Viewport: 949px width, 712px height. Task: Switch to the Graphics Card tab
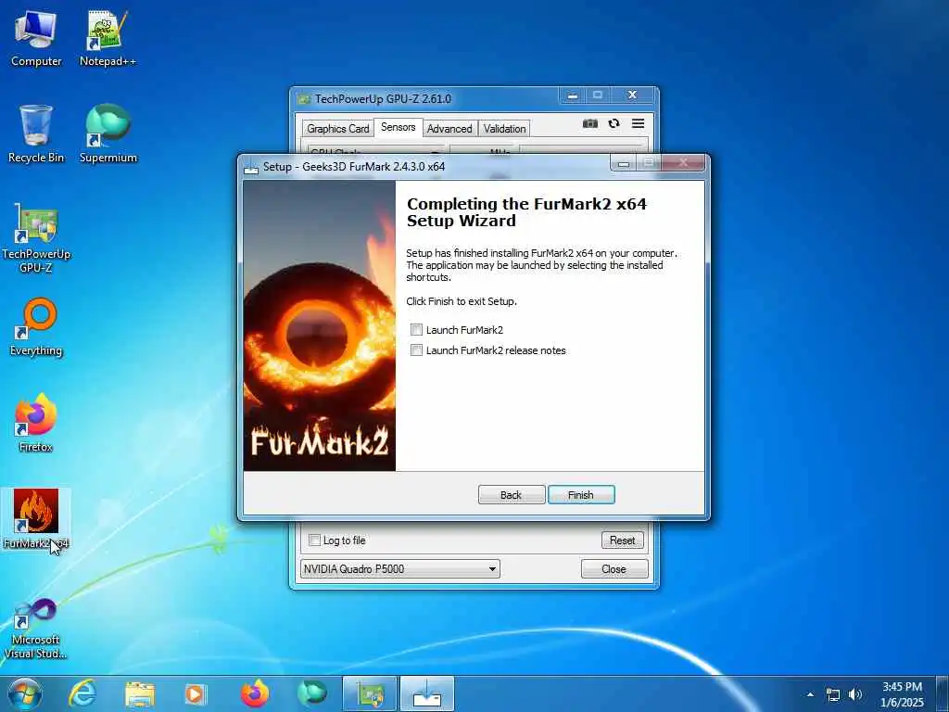(x=337, y=128)
